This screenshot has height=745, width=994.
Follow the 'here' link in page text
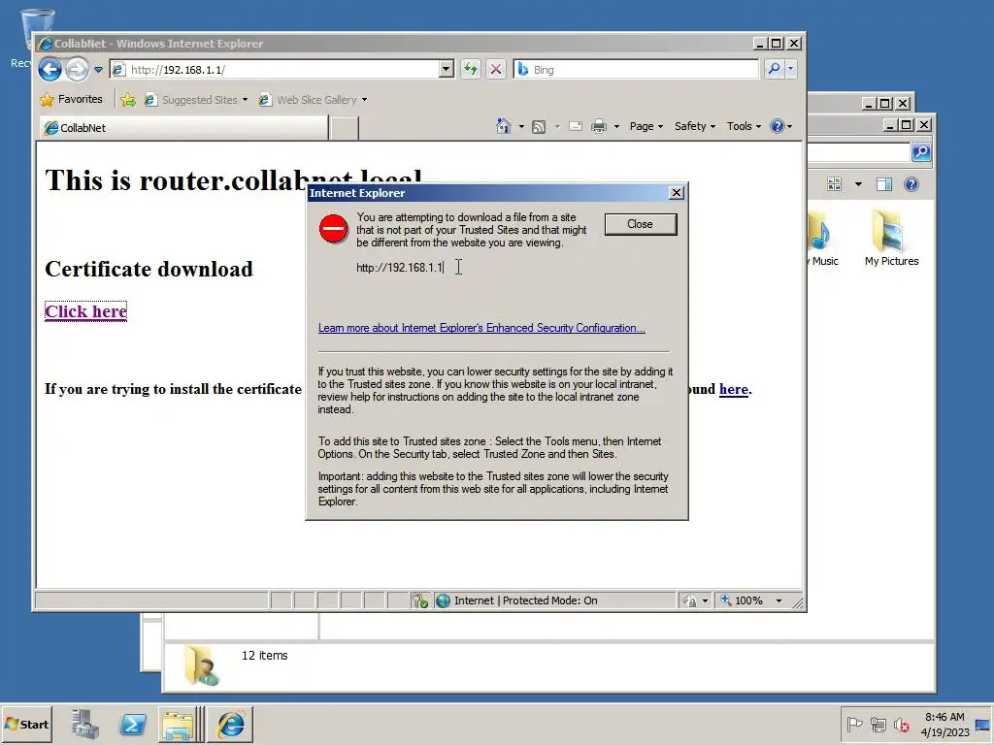734,389
